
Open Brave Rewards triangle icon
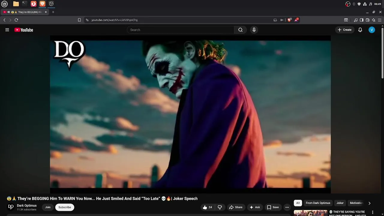coord(296,20)
